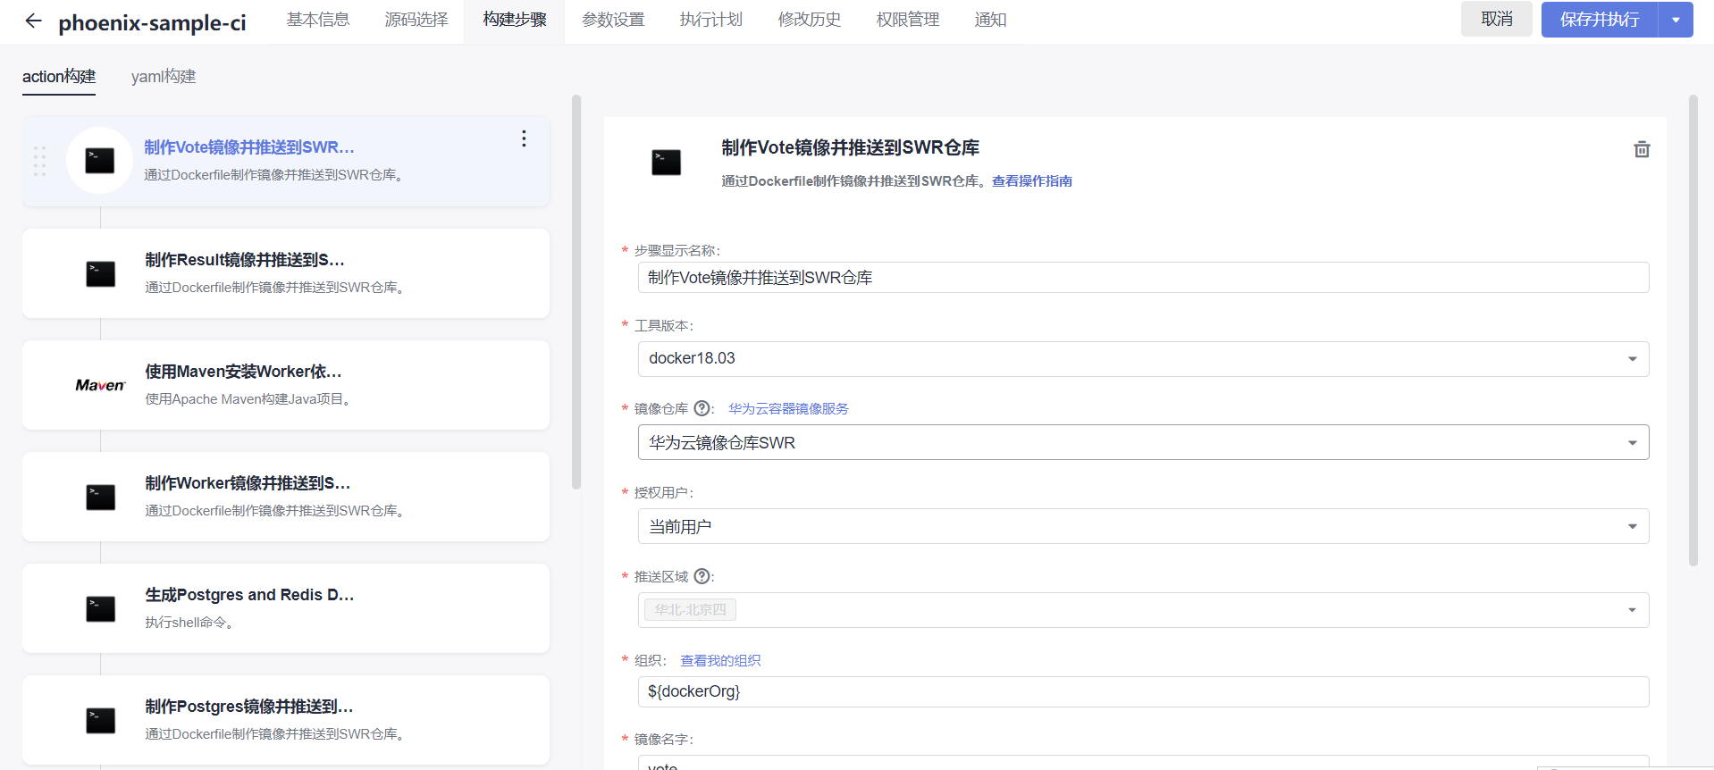The width and height of the screenshot is (1714, 770).
Task: Click the 步骤显示名称 input field
Action: point(1143,278)
